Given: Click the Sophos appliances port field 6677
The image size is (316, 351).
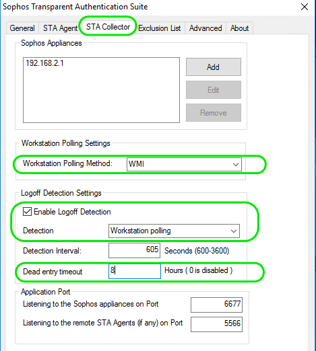Looking at the screenshot, I should click(216, 305).
